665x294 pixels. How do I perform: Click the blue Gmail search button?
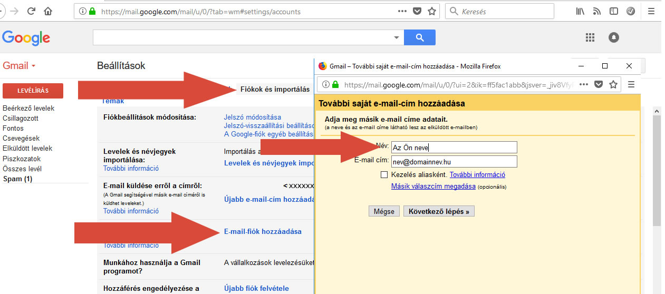[x=420, y=37]
